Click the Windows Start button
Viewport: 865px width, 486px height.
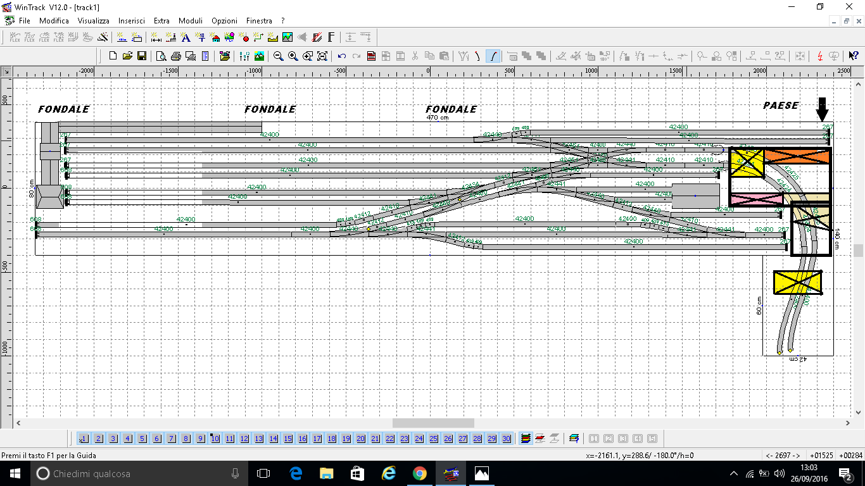13,473
